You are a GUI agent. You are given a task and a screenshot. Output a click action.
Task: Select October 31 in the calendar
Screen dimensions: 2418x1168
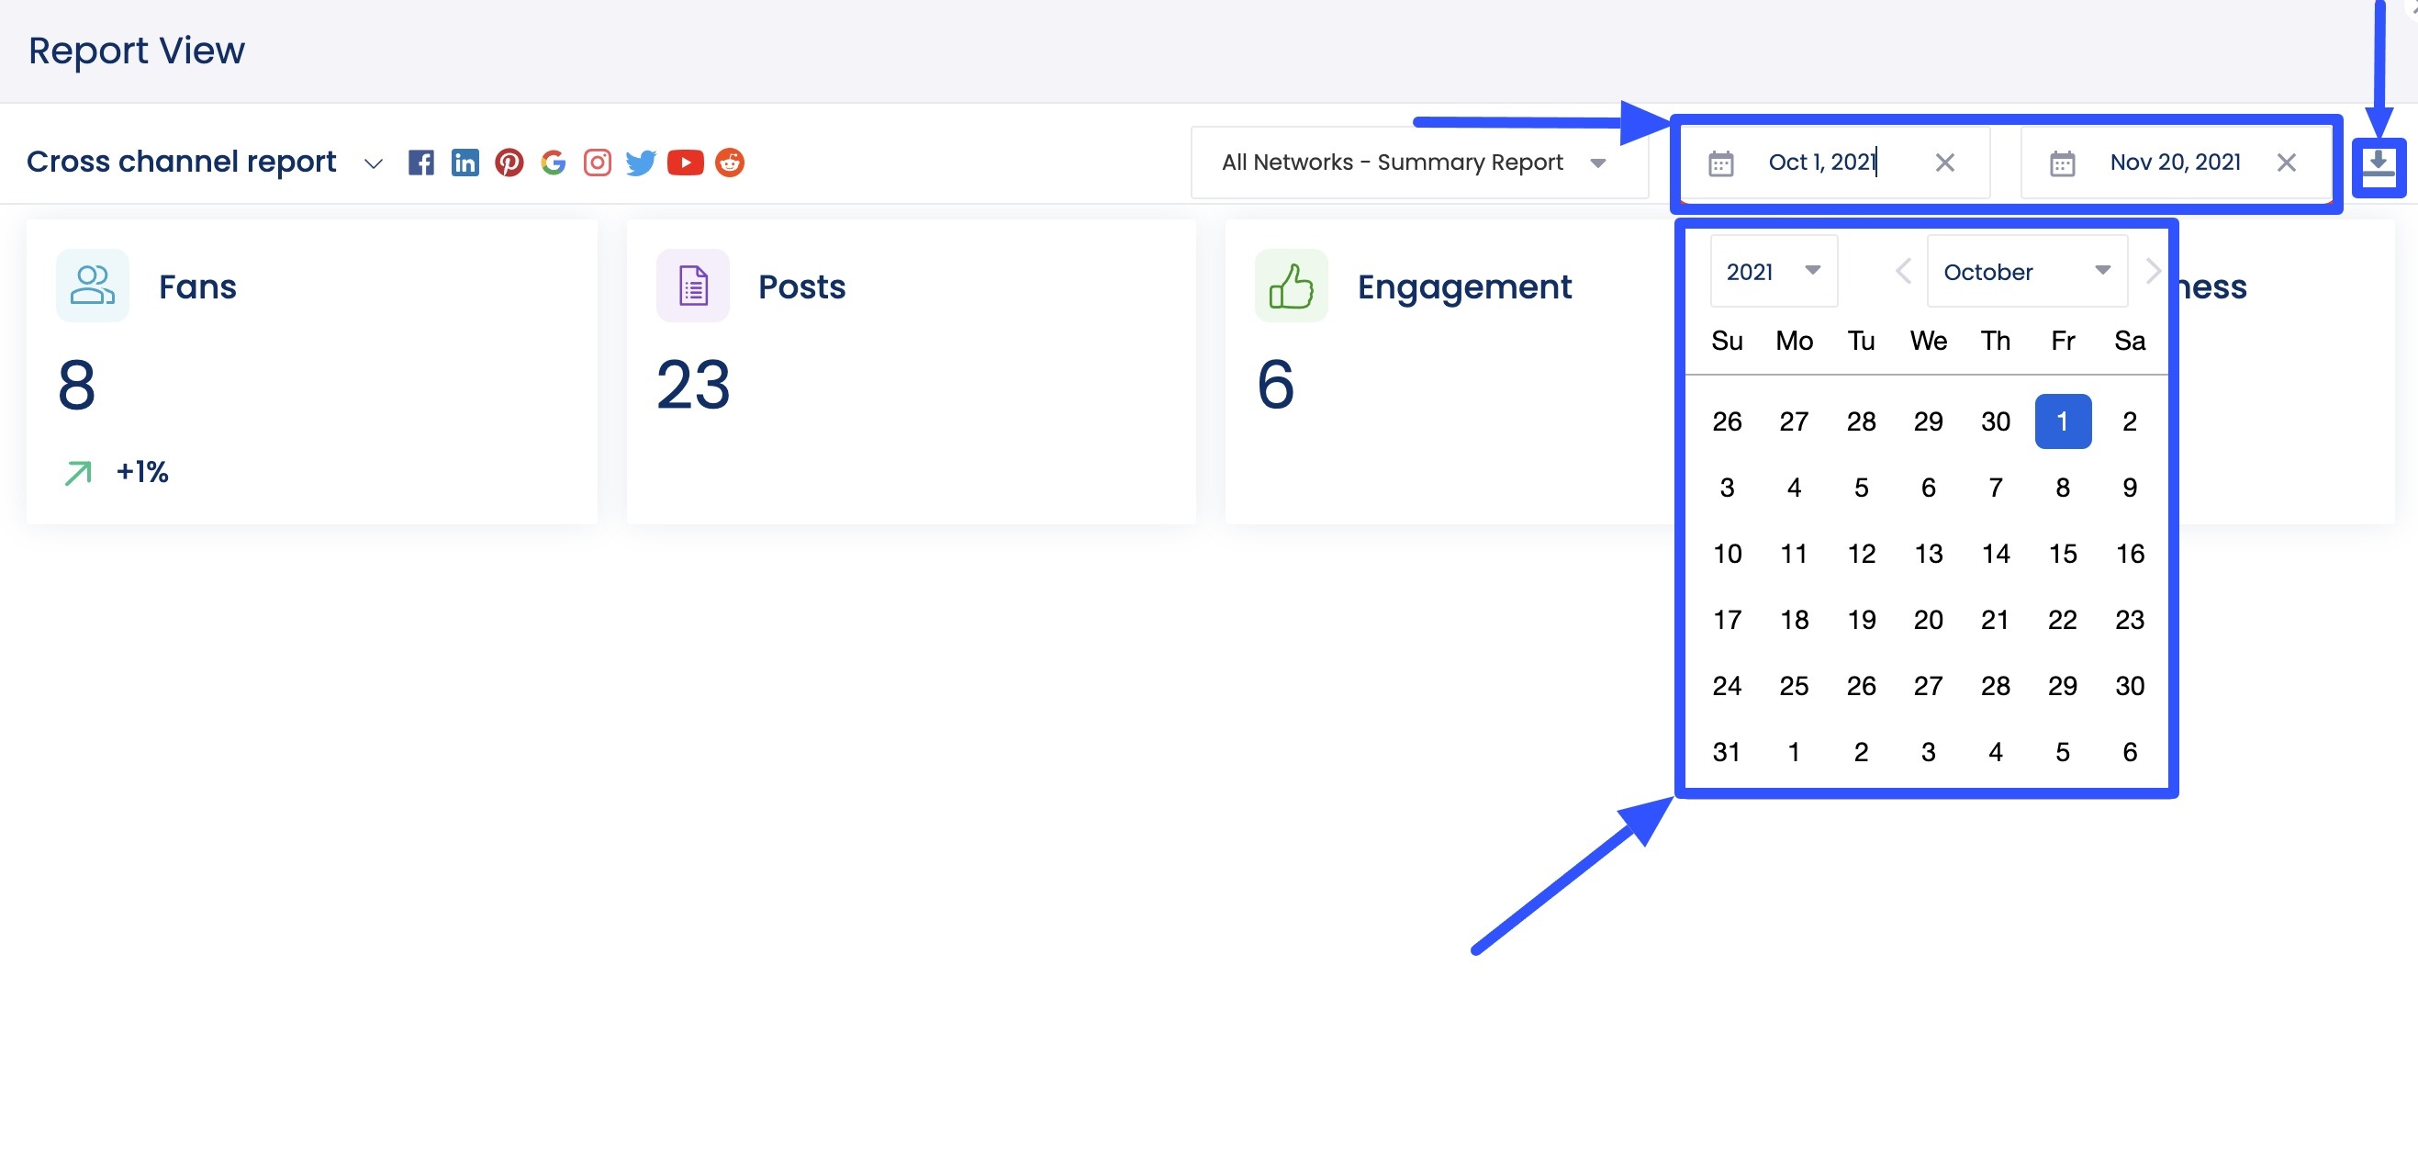point(1726,751)
